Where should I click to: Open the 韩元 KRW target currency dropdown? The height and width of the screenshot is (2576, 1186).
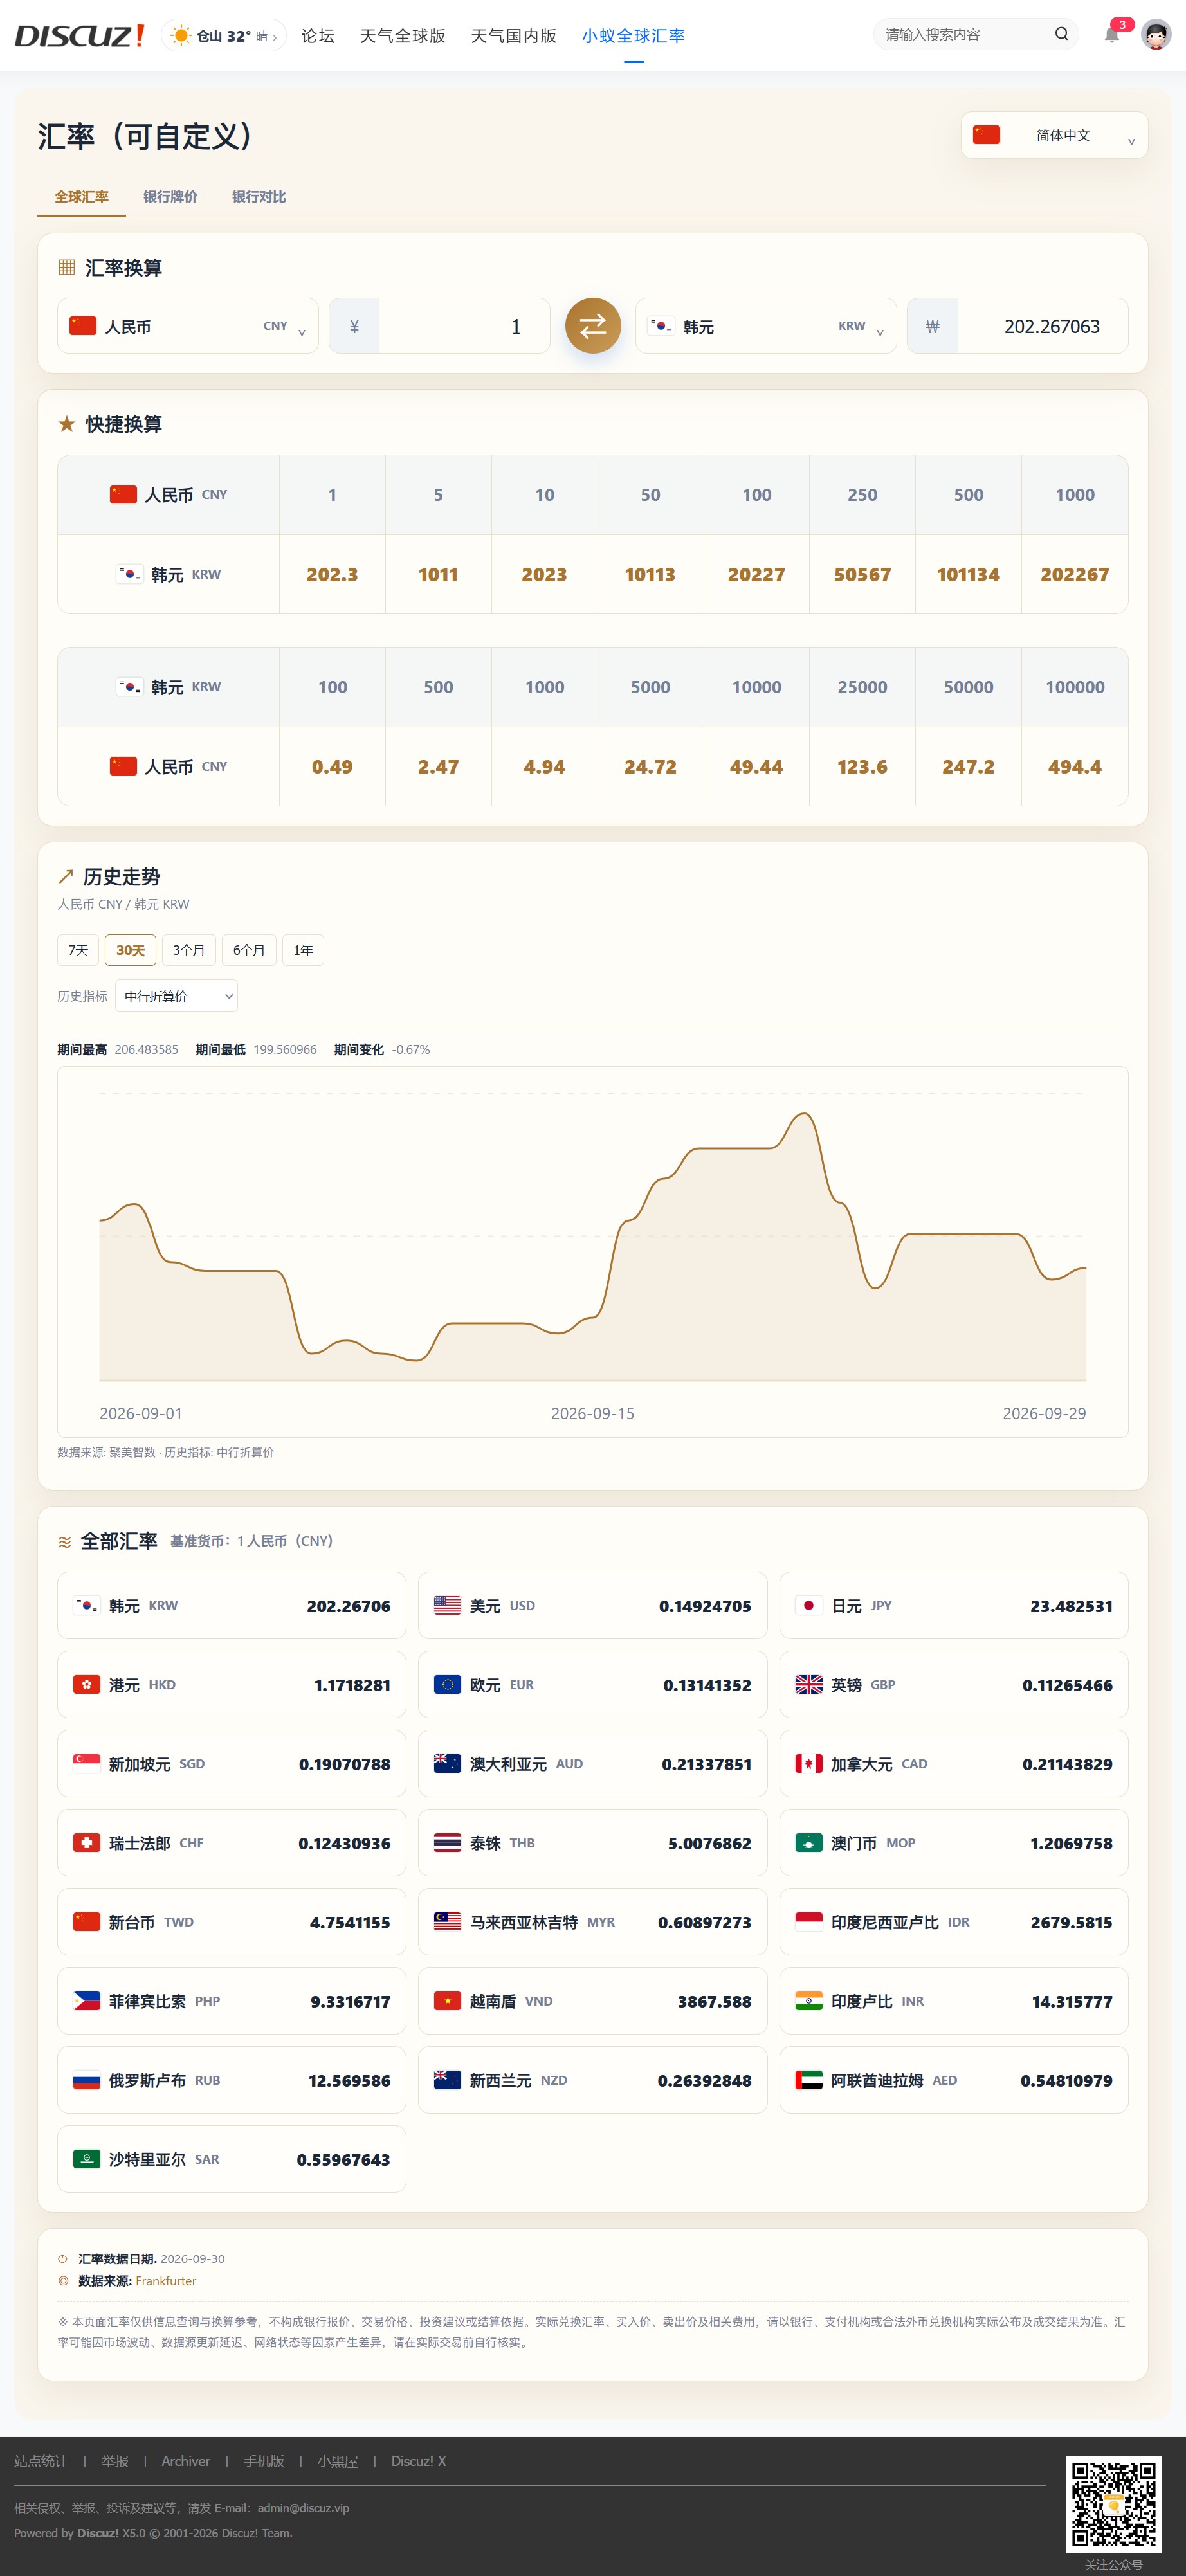pos(766,326)
